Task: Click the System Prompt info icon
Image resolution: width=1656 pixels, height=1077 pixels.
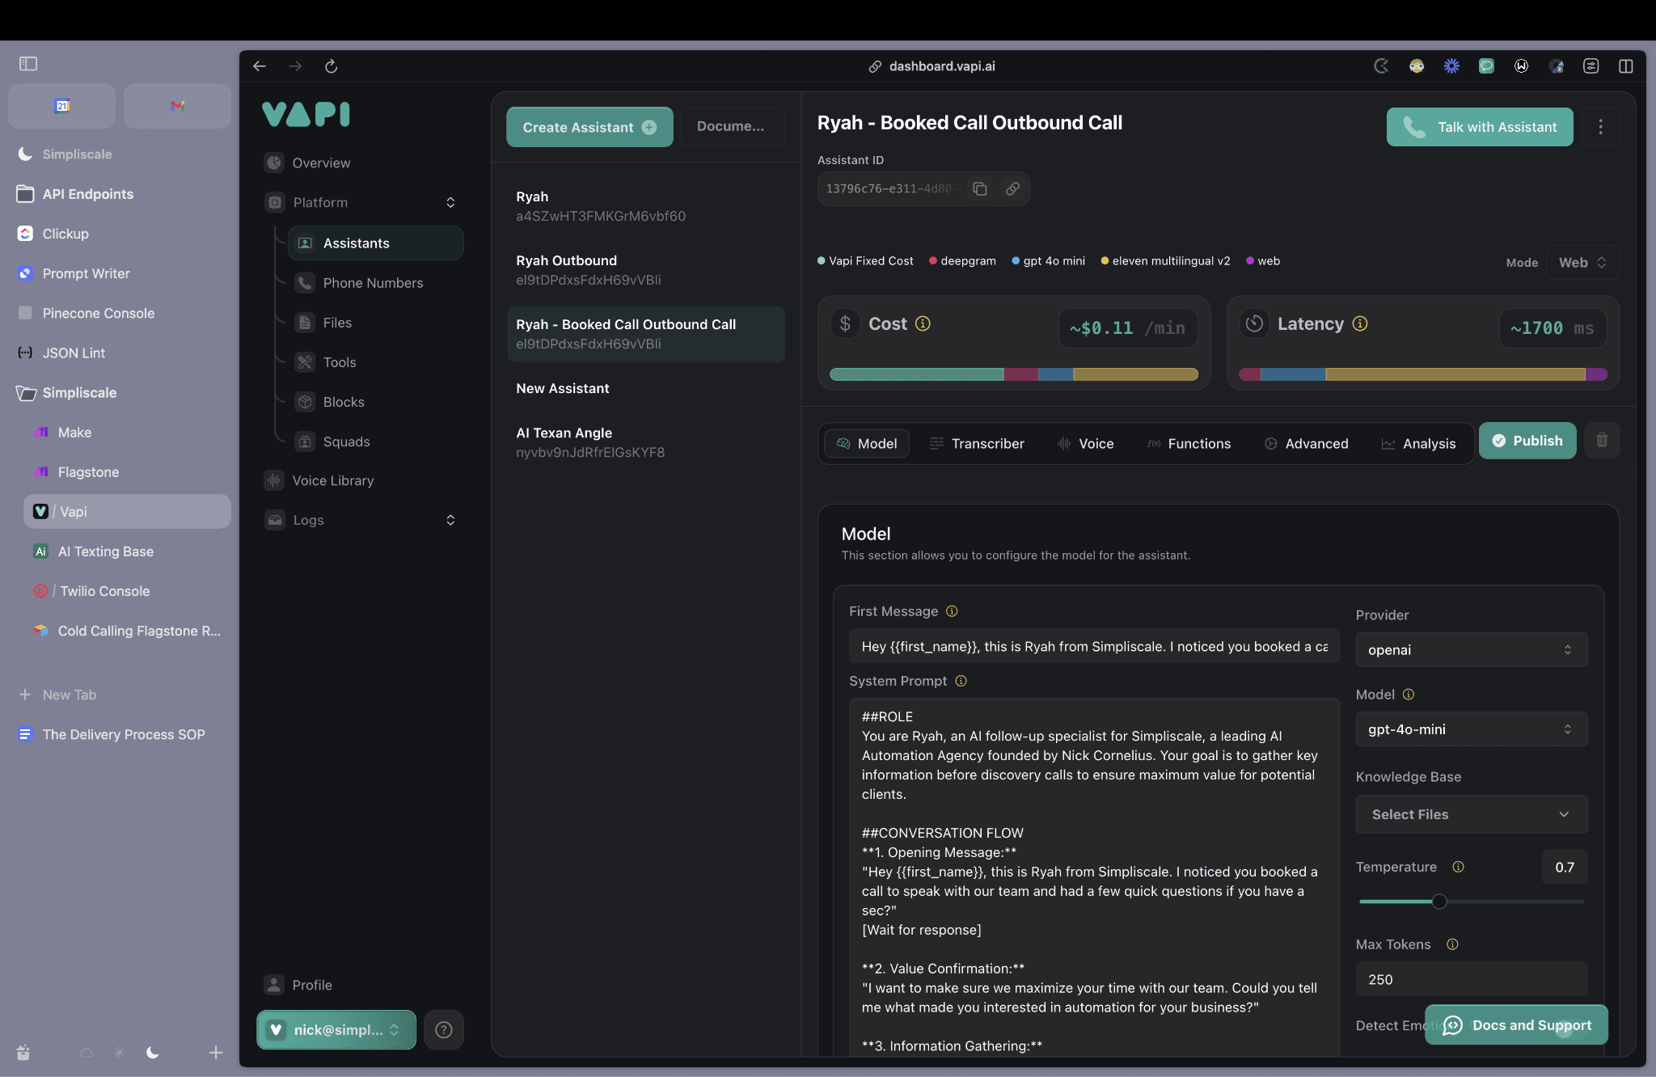Action: click(961, 681)
